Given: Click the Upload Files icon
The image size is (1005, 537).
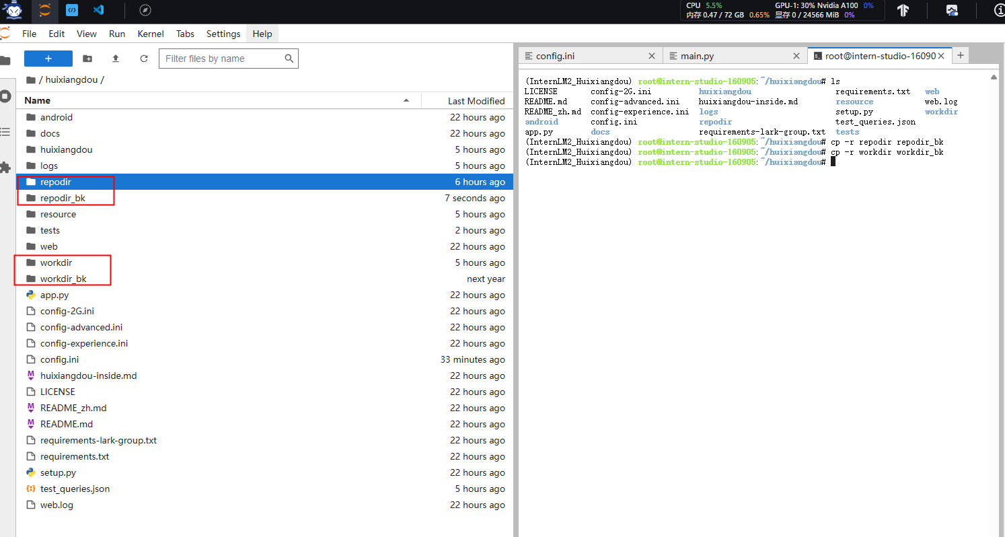Looking at the screenshot, I should (x=116, y=59).
